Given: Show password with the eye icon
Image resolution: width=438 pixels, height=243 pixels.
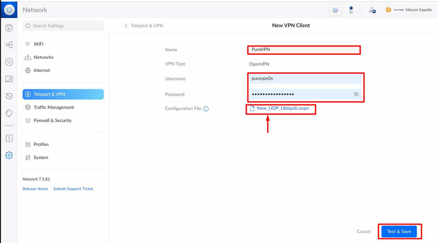Looking at the screenshot, I should click(x=356, y=94).
